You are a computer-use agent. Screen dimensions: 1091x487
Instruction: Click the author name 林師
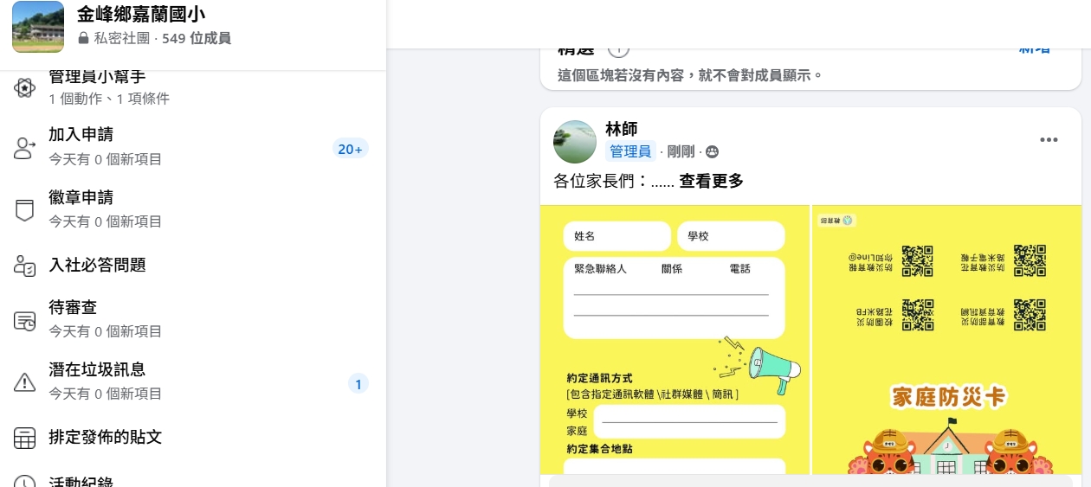[621, 130]
